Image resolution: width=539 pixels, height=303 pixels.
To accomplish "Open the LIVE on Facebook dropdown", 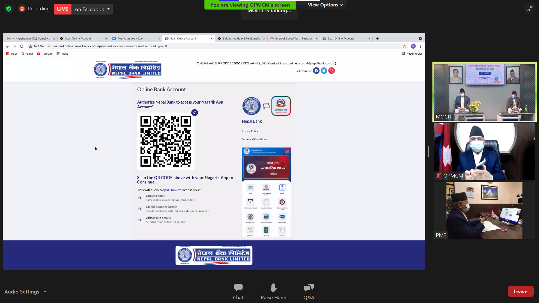I will (108, 9).
